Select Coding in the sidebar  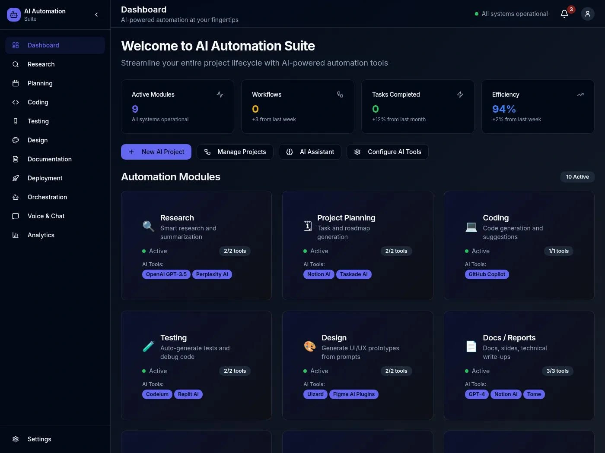(55, 102)
